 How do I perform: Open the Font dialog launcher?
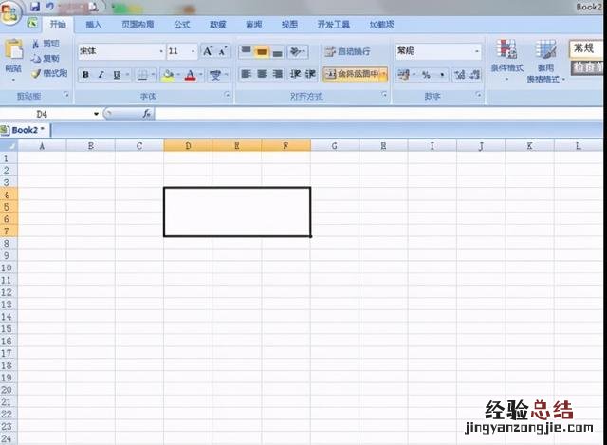(x=228, y=95)
